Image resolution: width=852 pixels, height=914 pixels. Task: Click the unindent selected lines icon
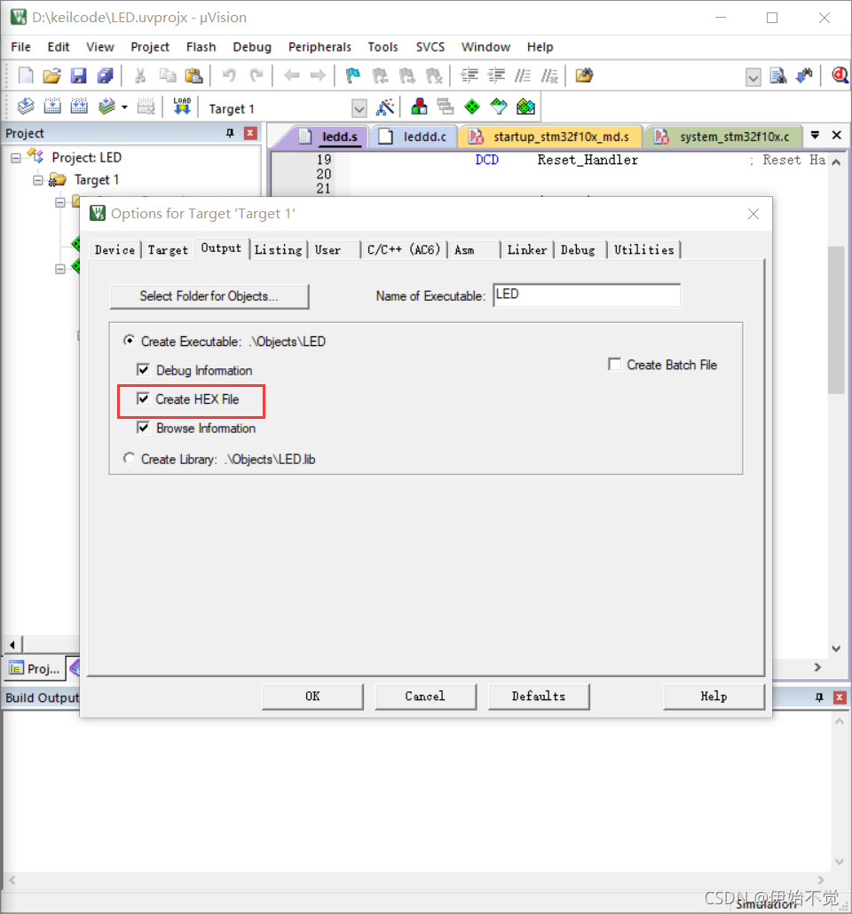tap(496, 75)
